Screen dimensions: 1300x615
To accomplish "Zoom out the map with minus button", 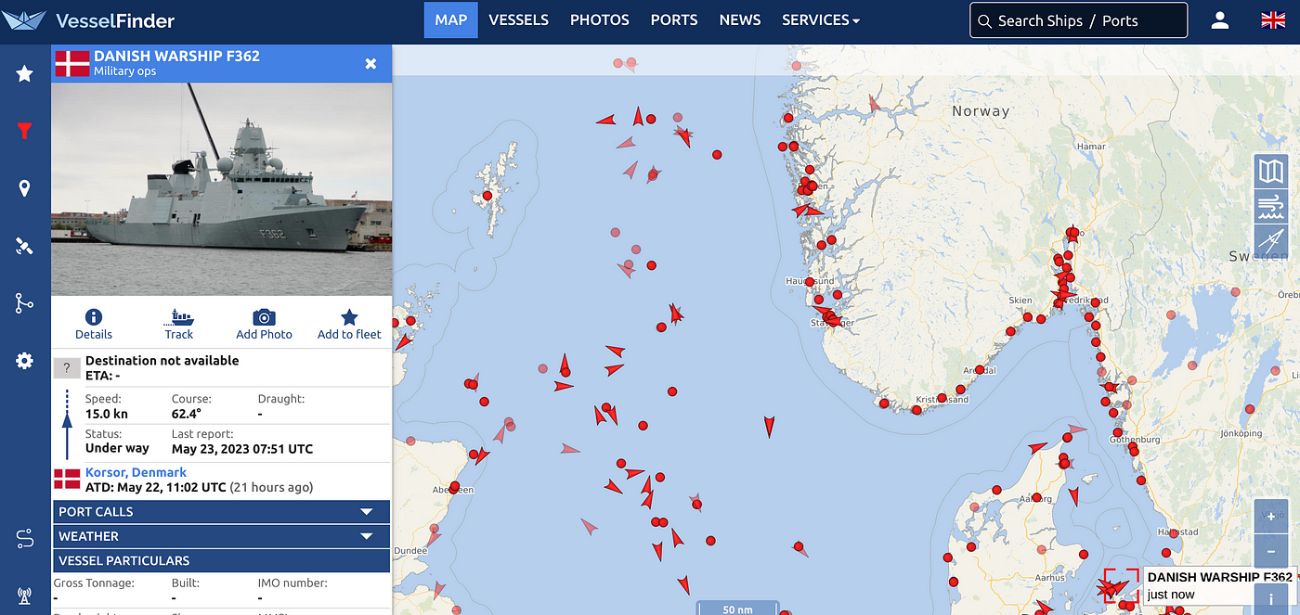I will pos(1270,551).
